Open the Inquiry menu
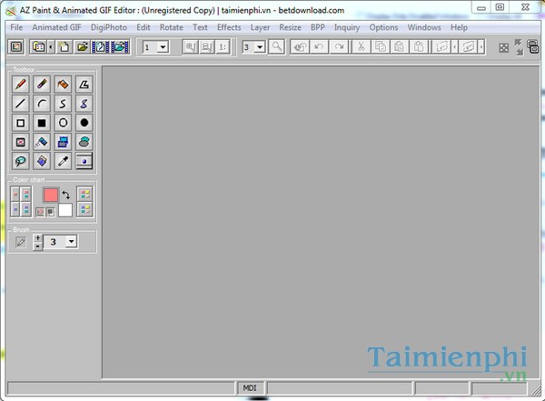 tap(347, 27)
